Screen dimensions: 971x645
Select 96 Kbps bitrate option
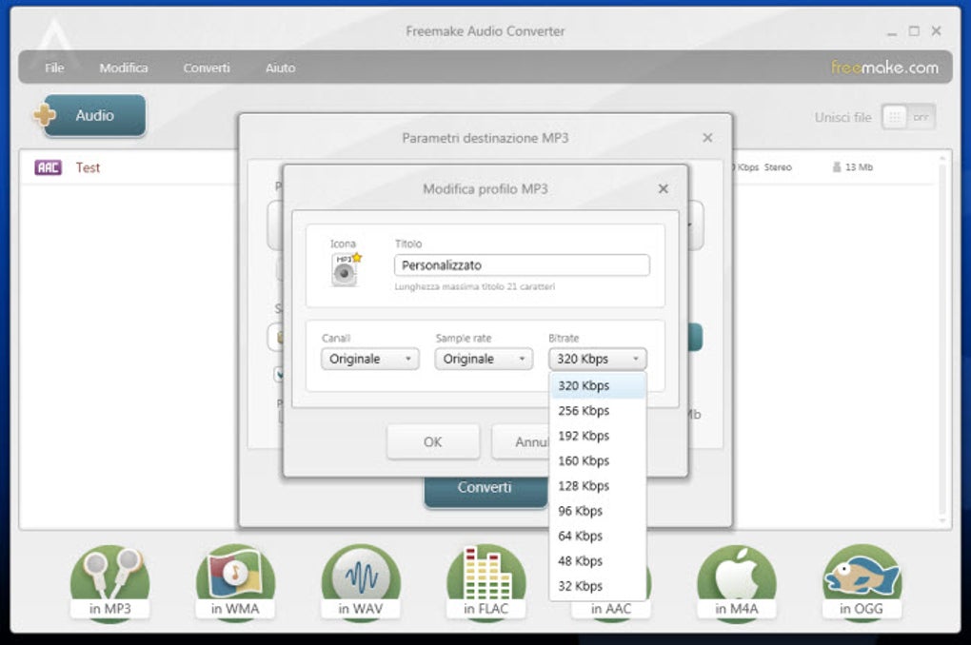[x=598, y=511]
